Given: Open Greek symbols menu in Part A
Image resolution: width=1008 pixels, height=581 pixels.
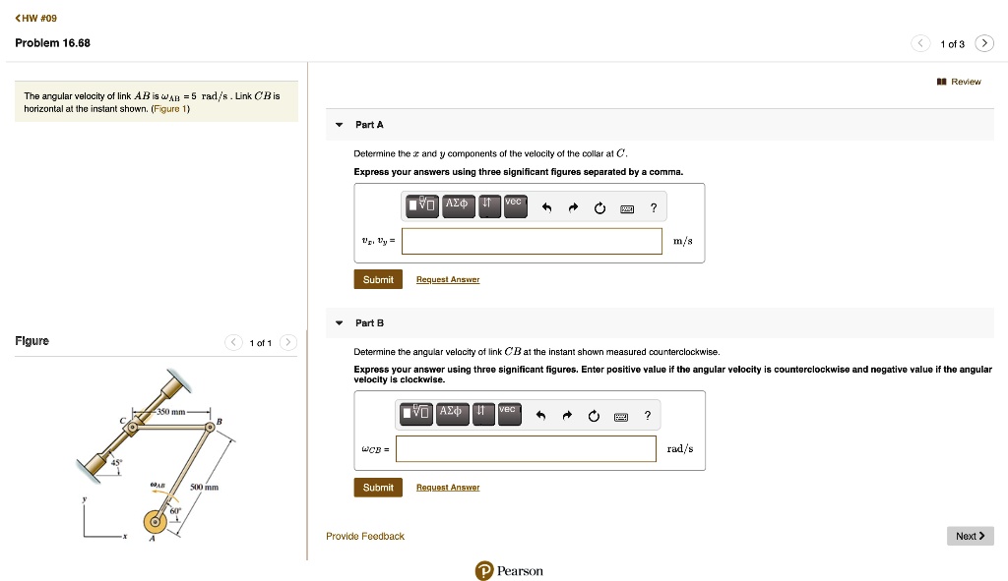Looking at the screenshot, I should [458, 206].
